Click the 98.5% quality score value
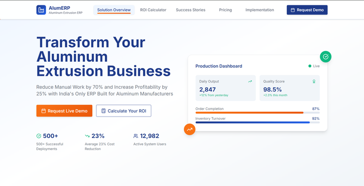 click(273, 89)
